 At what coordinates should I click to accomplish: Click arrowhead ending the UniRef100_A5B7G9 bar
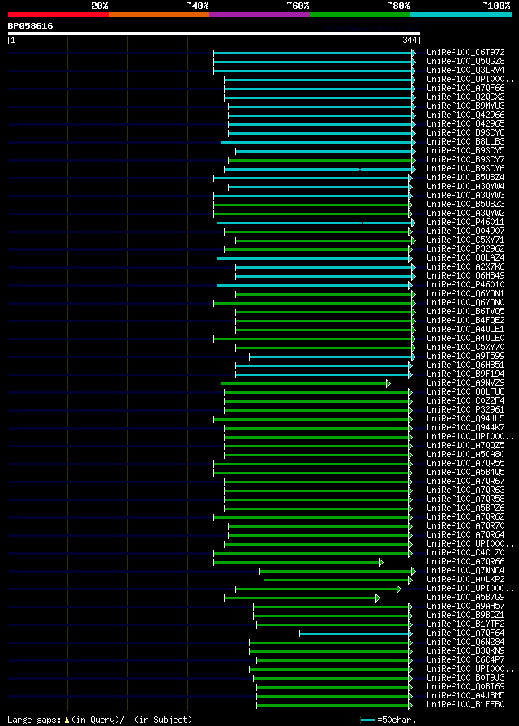coord(378,599)
